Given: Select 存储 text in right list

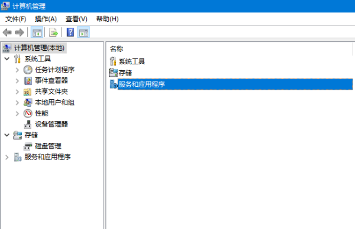Looking at the screenshot, I should coord(125,73).
